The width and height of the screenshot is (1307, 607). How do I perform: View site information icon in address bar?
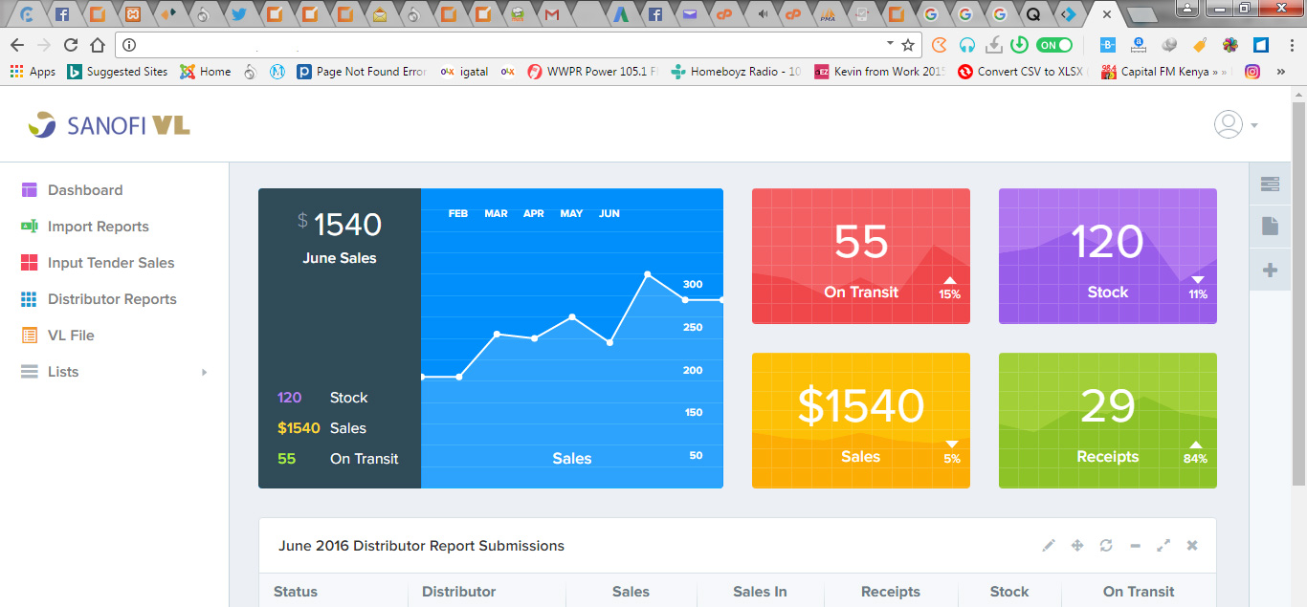coord(130,45)
